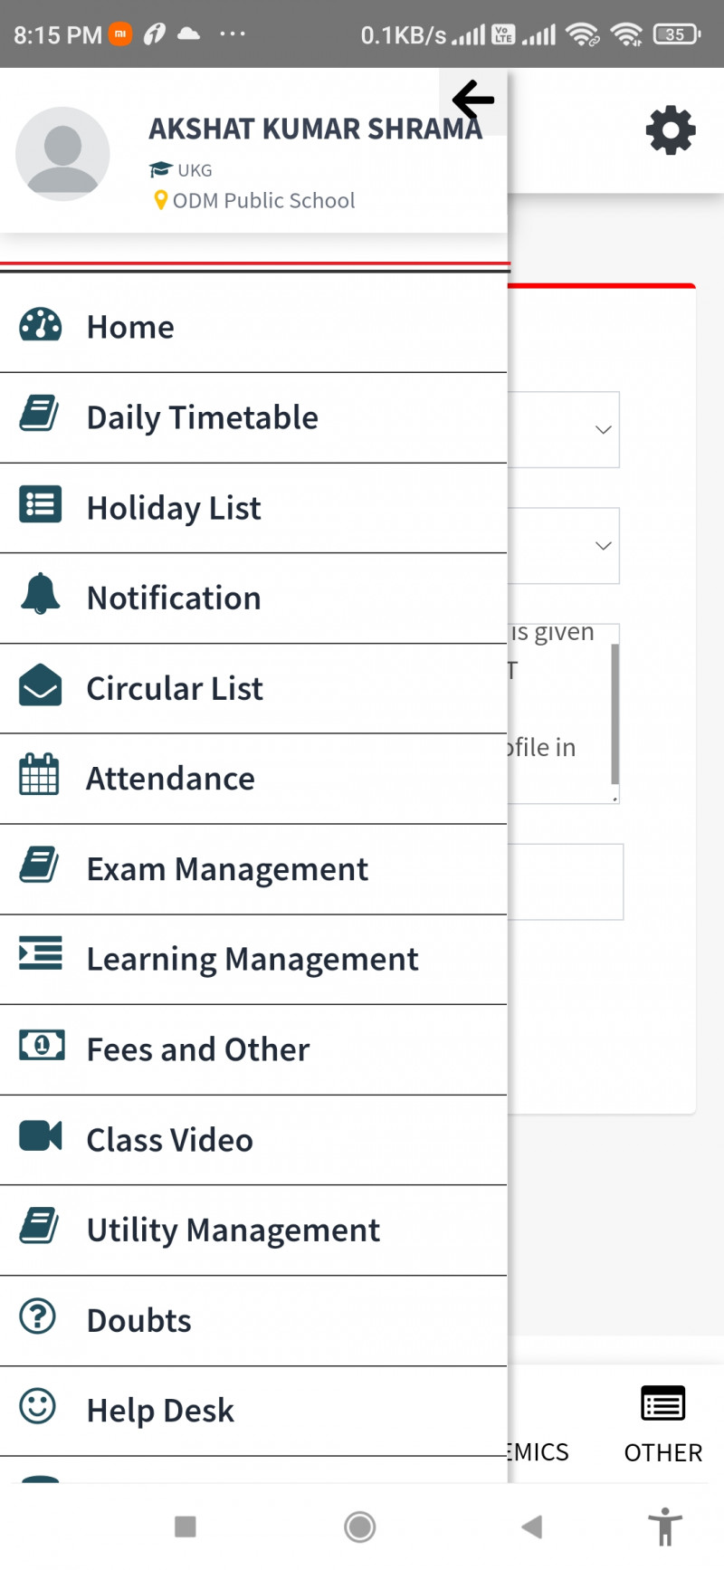Tap the back arrow to close drawer
Image resolution: width=724 pixels, height=1570 pixels.
coord(472,101)
